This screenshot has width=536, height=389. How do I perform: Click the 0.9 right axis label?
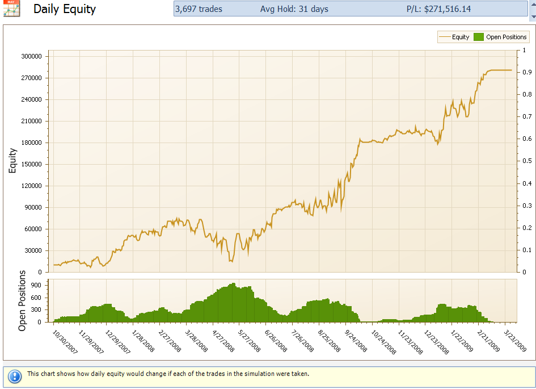pos(527,72)
